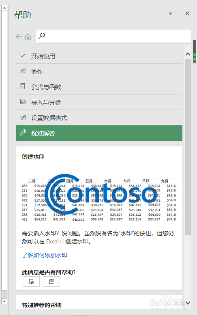197x316 pixels.
Task: Select the 疑难解答 category
Action: (x=99, y=133)
